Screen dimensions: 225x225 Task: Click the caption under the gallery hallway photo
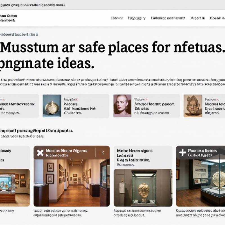pyautogui.click(x=61, y=213)
